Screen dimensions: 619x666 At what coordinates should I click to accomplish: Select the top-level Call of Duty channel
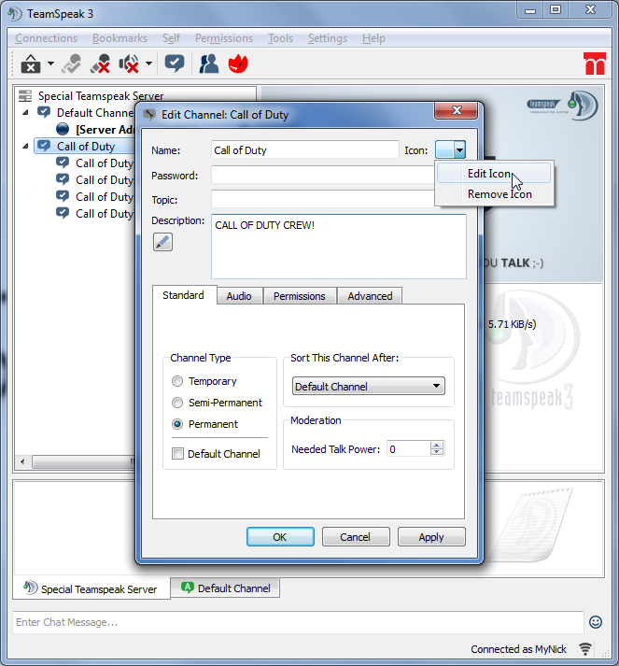86,147
